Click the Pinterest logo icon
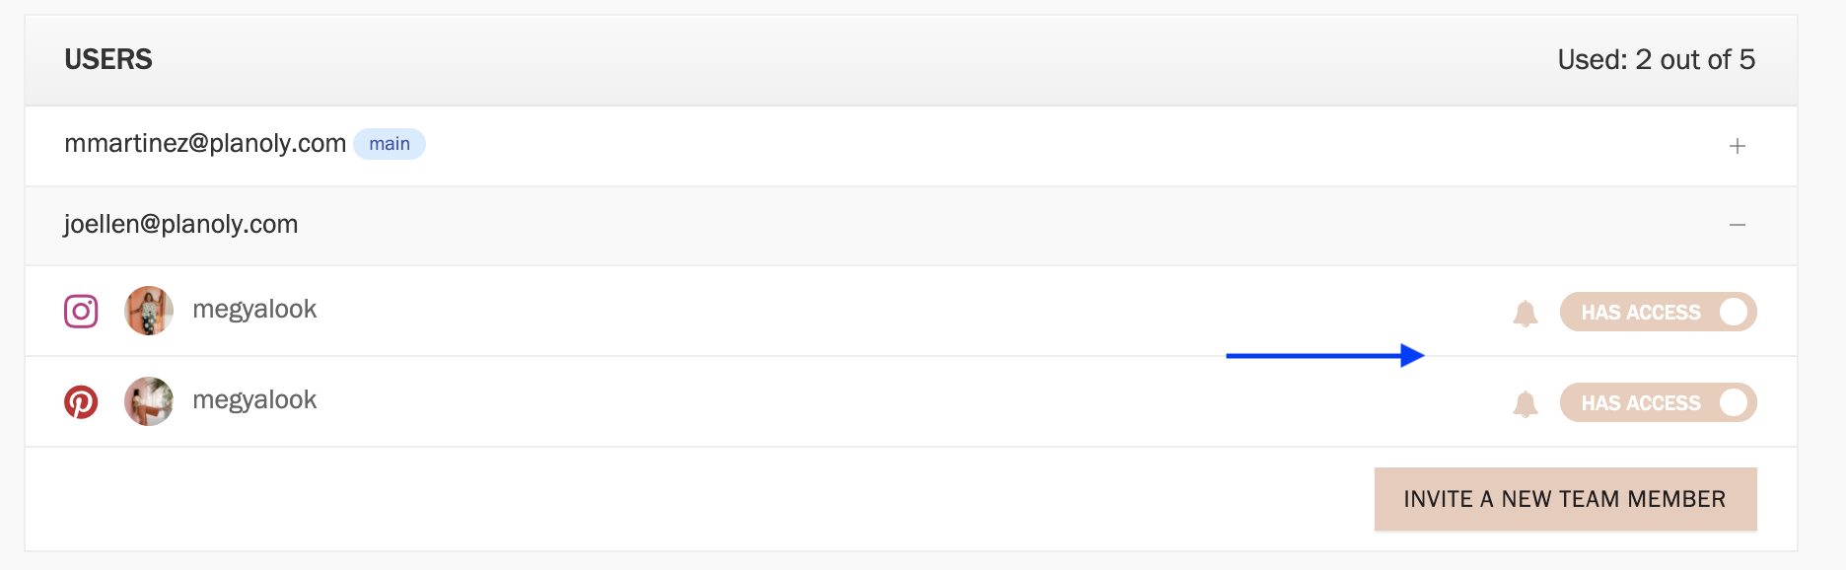This screenshot has width=1846, height=570. (81, 402)
